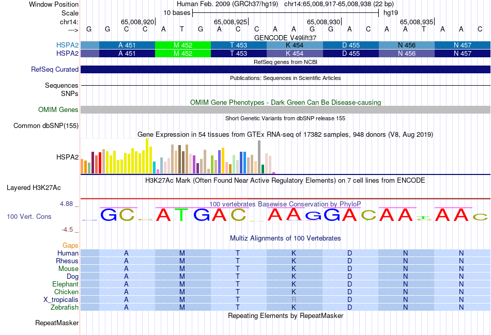Click N 457 codon in the second HSPA2 row
Image resolution: width=491 pixels, height=335 pixels.
(x=463, y=54)
